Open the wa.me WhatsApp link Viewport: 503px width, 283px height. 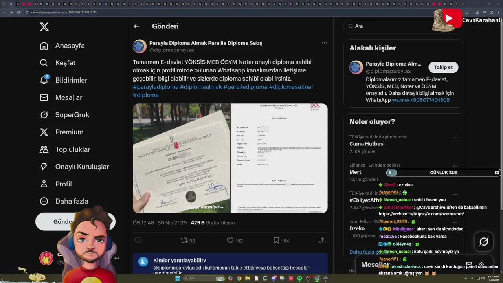tap(421, 100)
